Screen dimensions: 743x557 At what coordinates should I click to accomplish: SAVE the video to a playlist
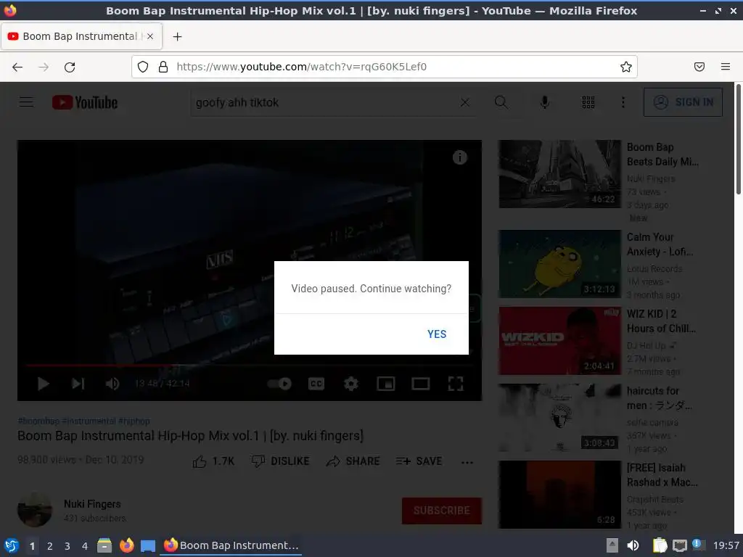[419, 461]
